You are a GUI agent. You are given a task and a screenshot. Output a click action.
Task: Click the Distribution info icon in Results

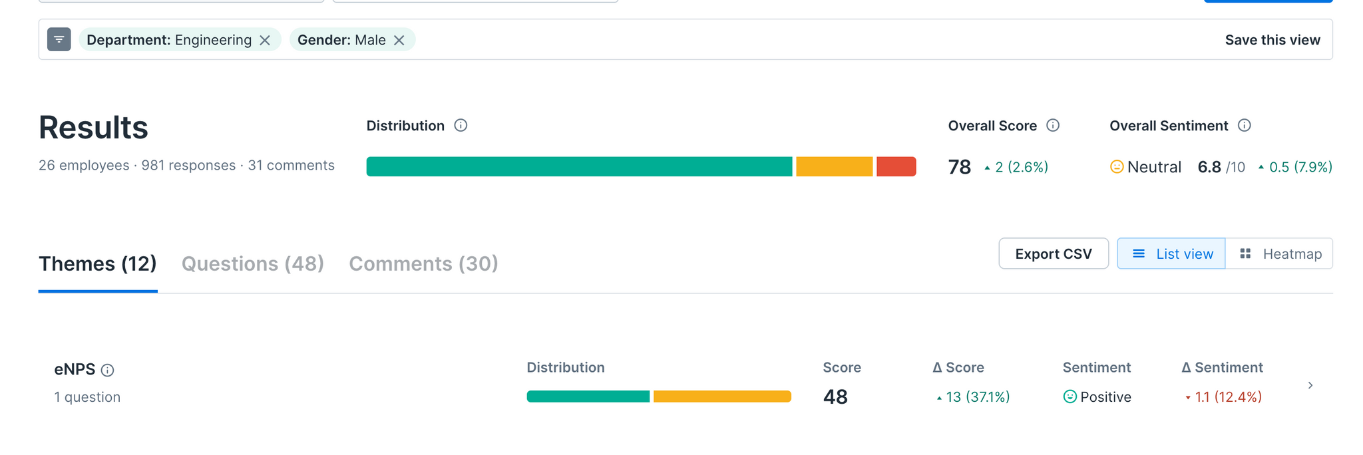461,126
